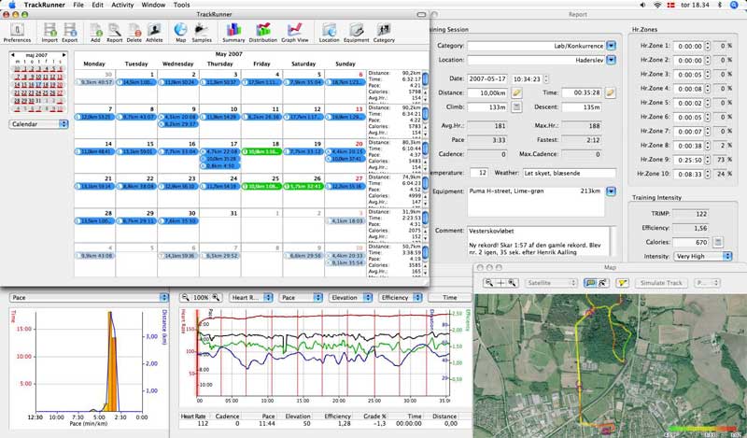Open the Elevation graph dropdown
747x438 pixels.
coord(350,297)
